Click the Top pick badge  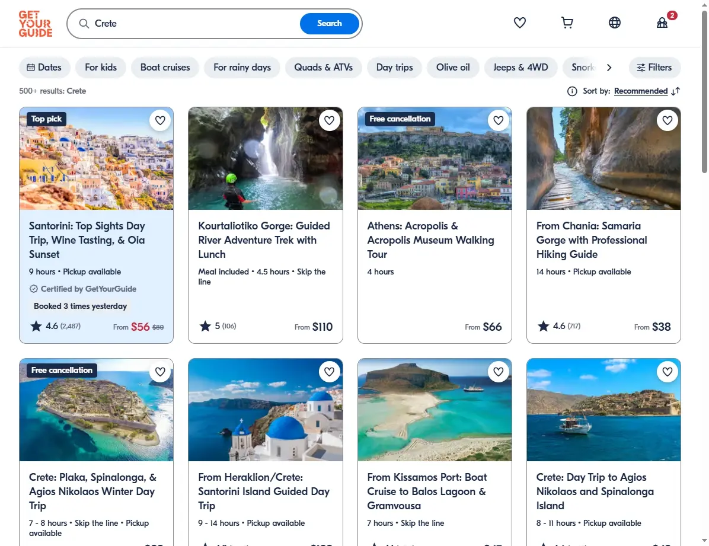[47, 119]
